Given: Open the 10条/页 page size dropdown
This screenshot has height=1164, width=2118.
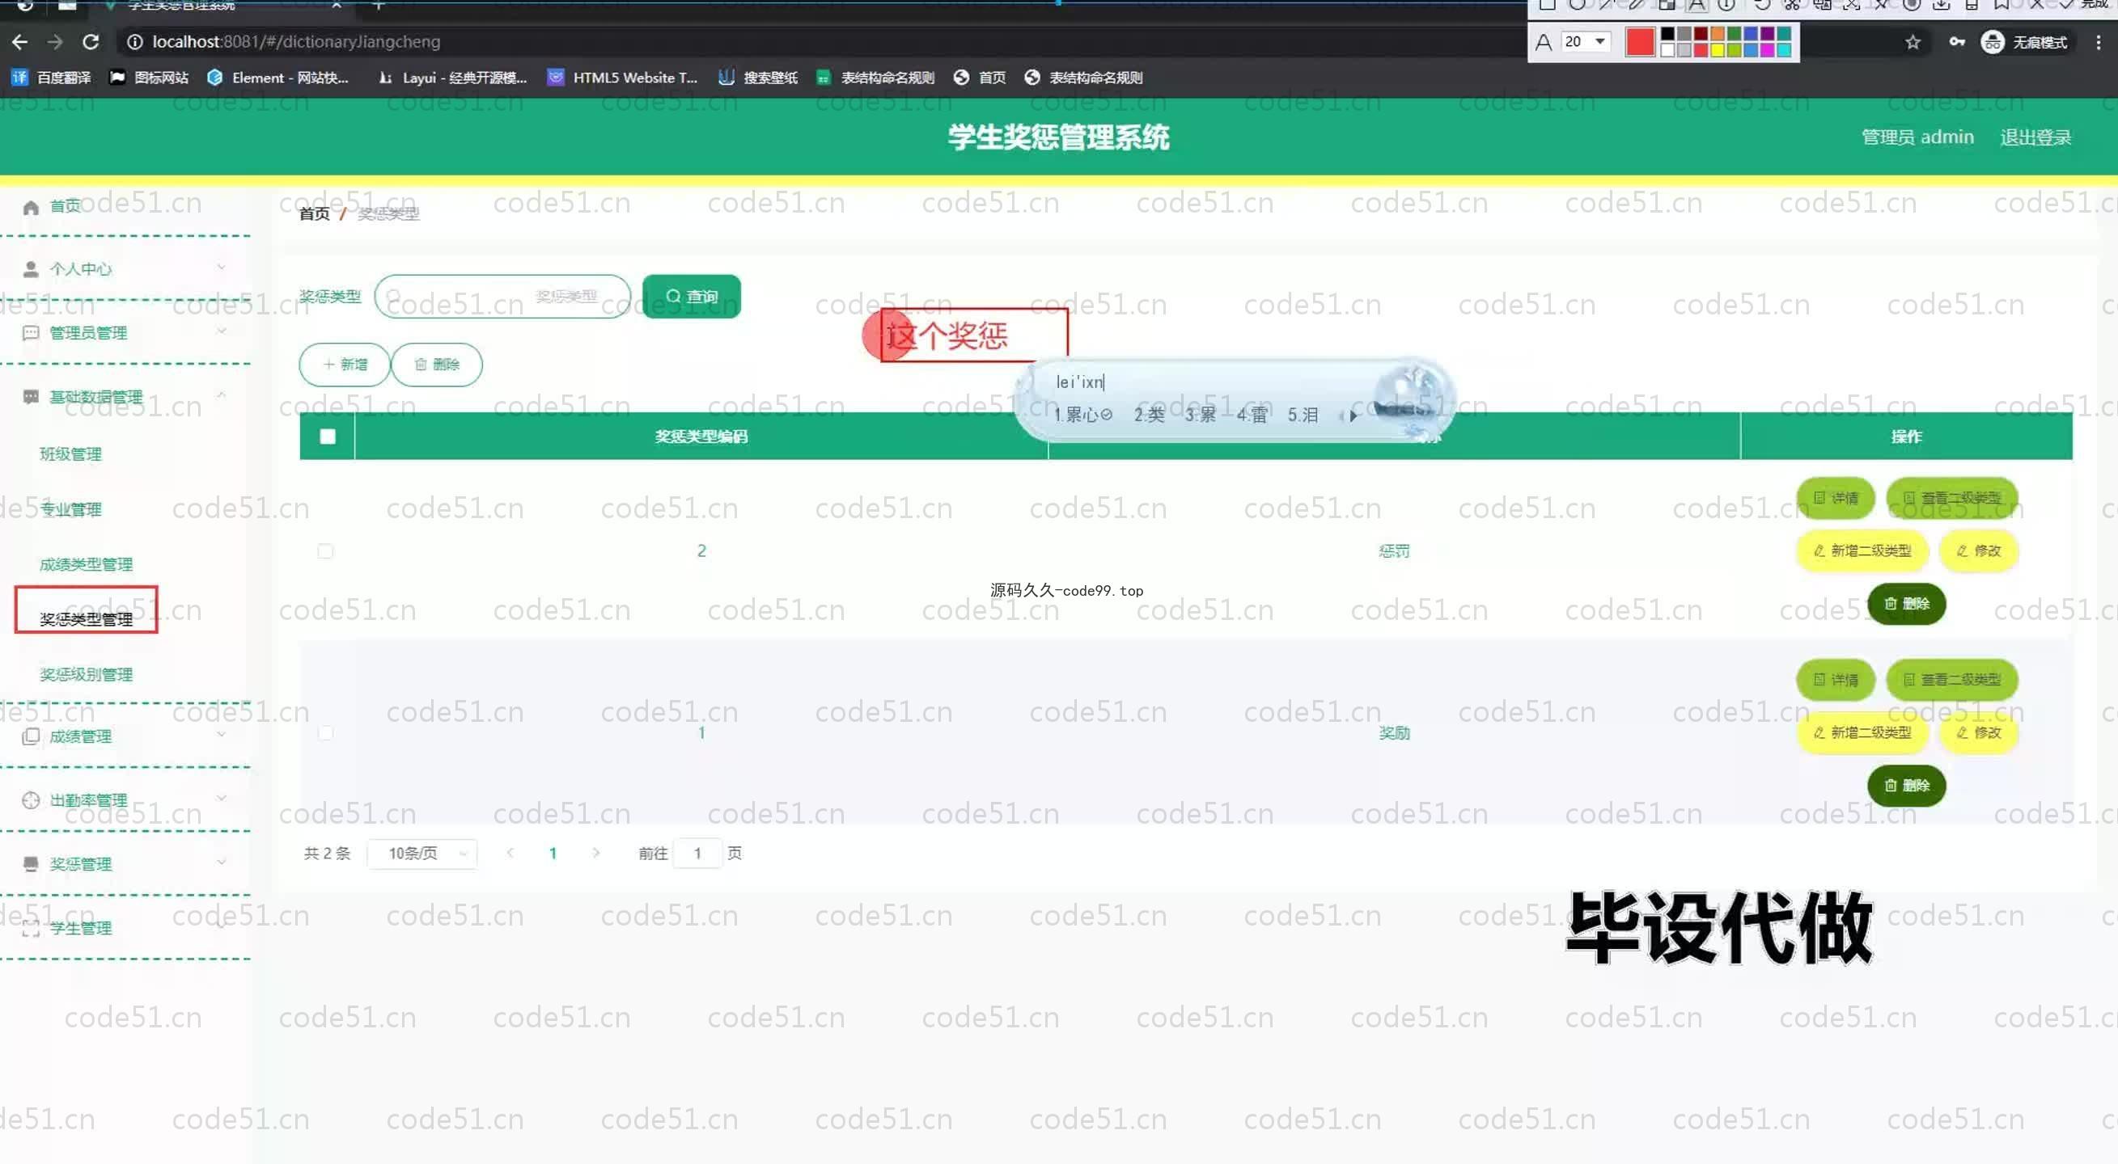Looking at the screenshot, I should point(422,854).
